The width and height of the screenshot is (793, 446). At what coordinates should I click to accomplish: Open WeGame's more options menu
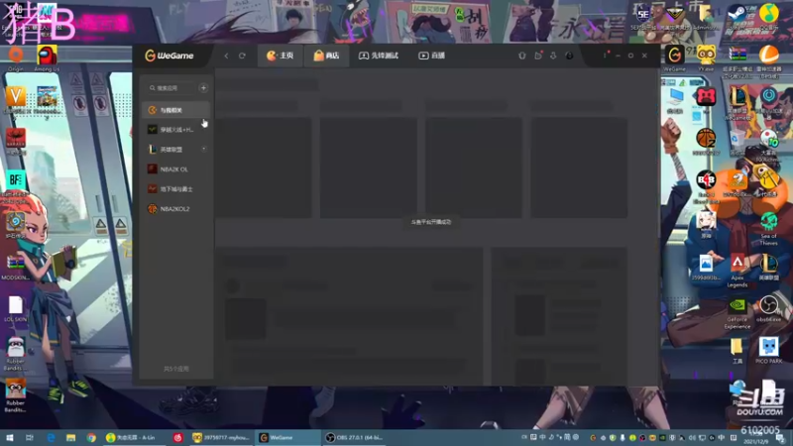[605, 56]
